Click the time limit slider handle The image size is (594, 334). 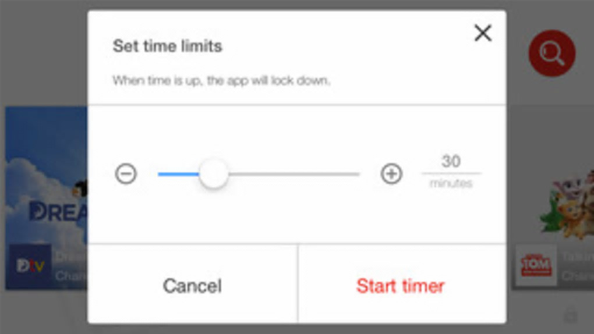point(214,174)
